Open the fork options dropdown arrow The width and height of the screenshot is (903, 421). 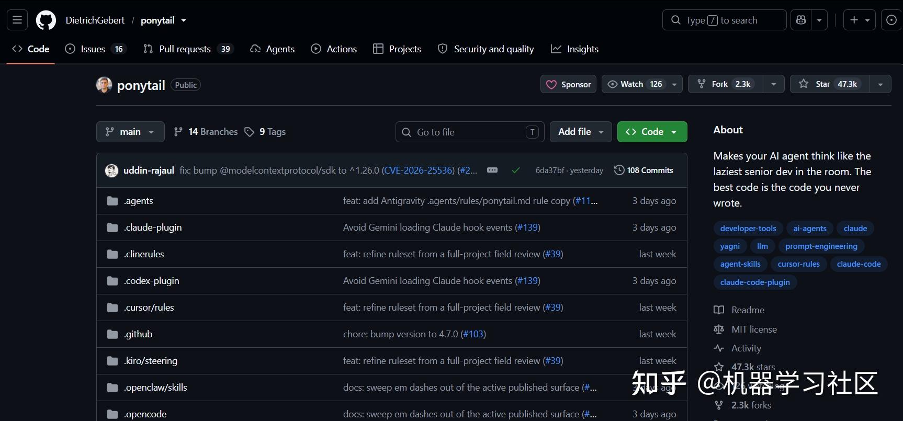pos(773,84)
